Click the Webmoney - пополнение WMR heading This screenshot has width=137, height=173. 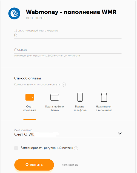pos(71,12)
